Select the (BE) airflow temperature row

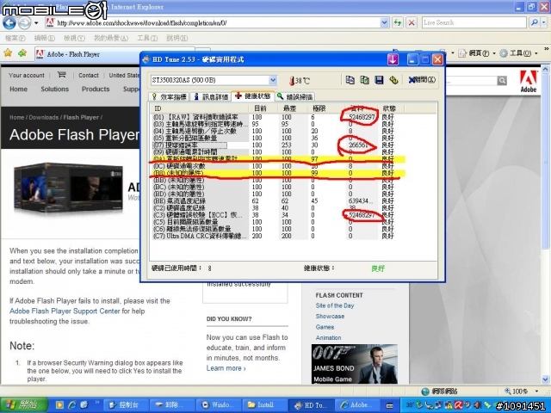pos(274,200)
